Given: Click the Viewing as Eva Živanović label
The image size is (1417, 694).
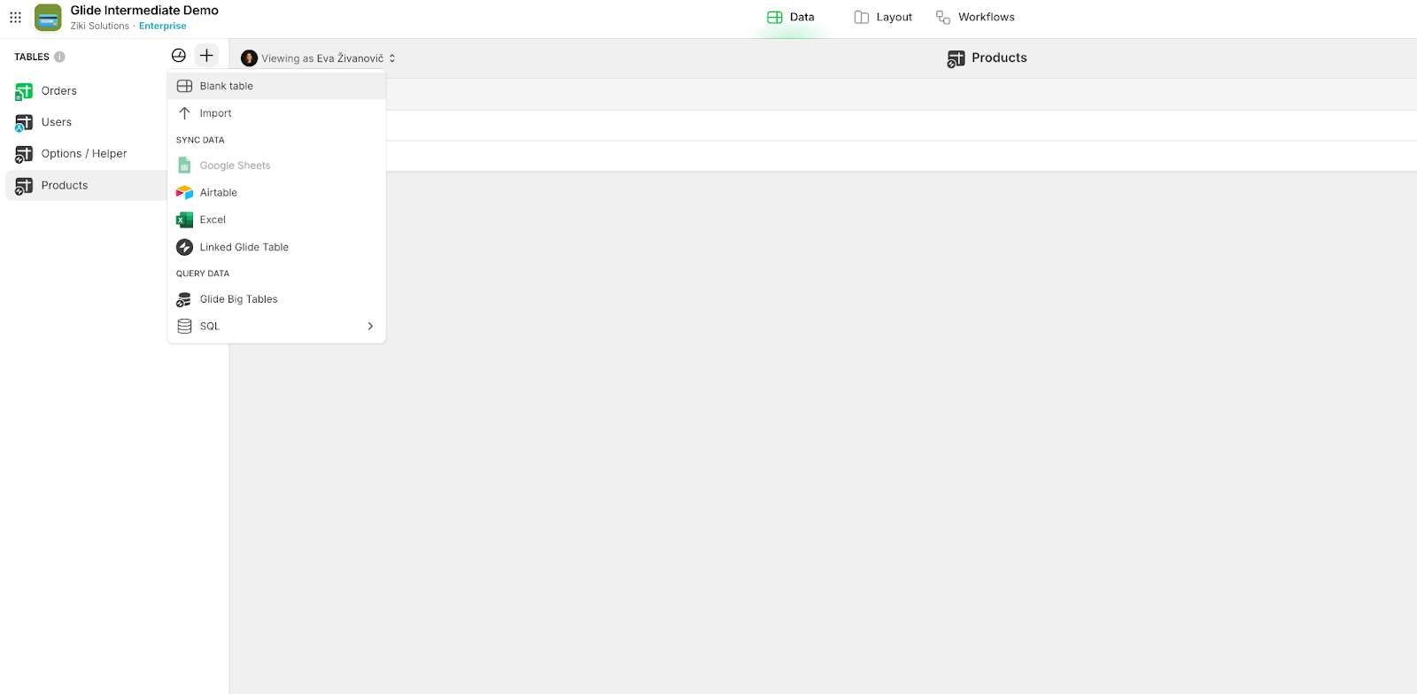Looking at the screenshot, I should point(322,58).
